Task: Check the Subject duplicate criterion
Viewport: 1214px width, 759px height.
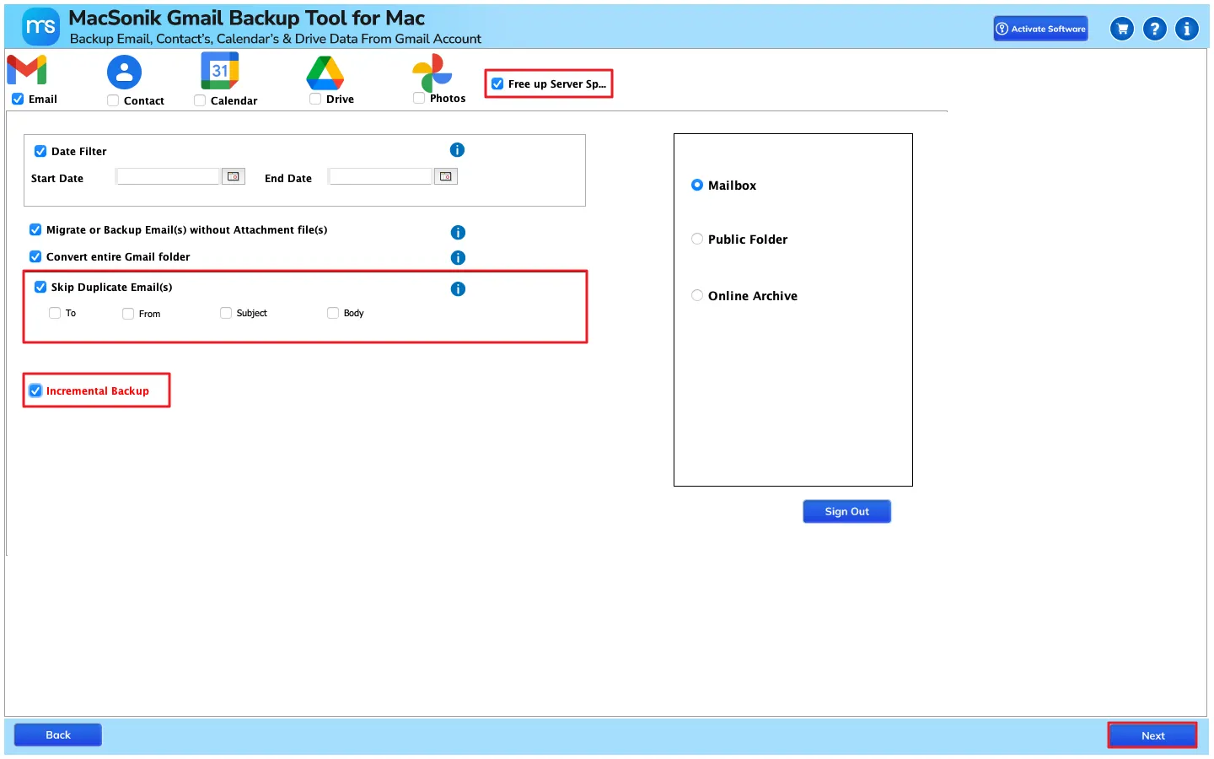Action: point(226,313)
